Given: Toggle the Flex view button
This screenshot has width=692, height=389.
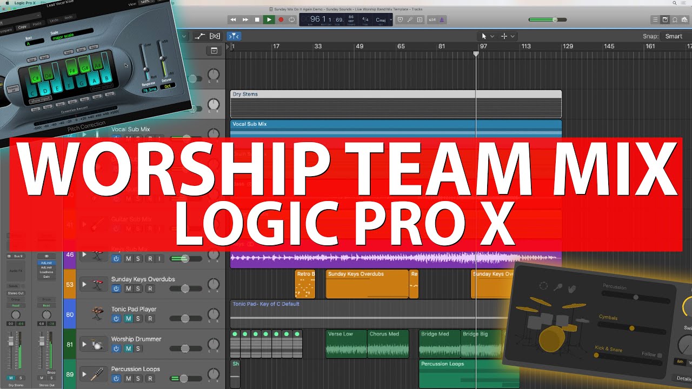Looking at the screenshot, I should (215, 36).
